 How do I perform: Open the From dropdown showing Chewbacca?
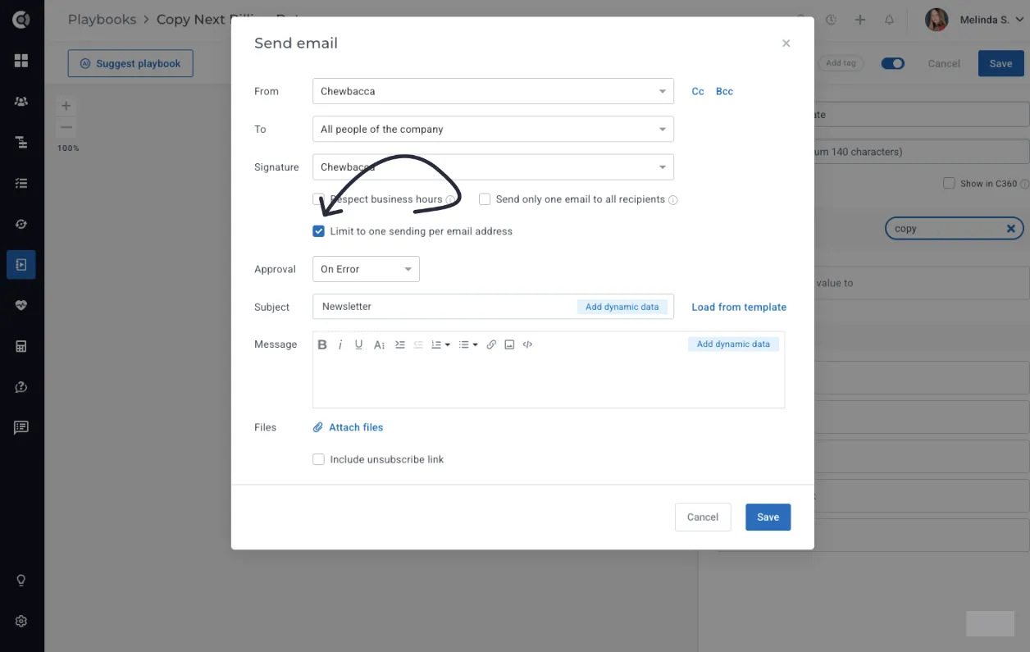coord(493,91)
